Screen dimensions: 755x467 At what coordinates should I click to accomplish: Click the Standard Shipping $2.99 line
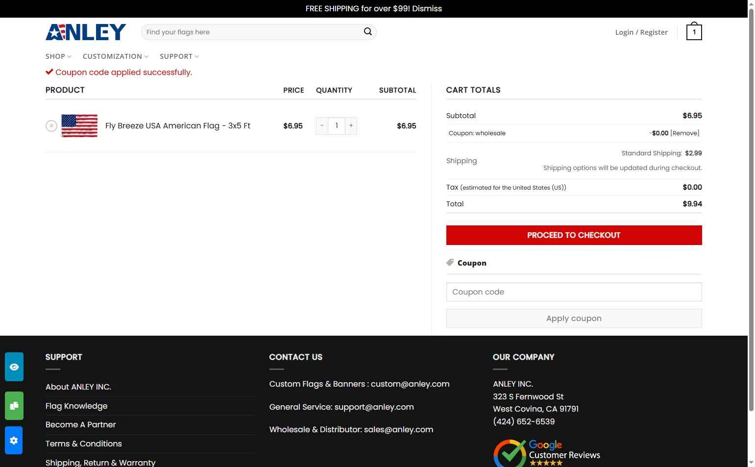(661, 153)
